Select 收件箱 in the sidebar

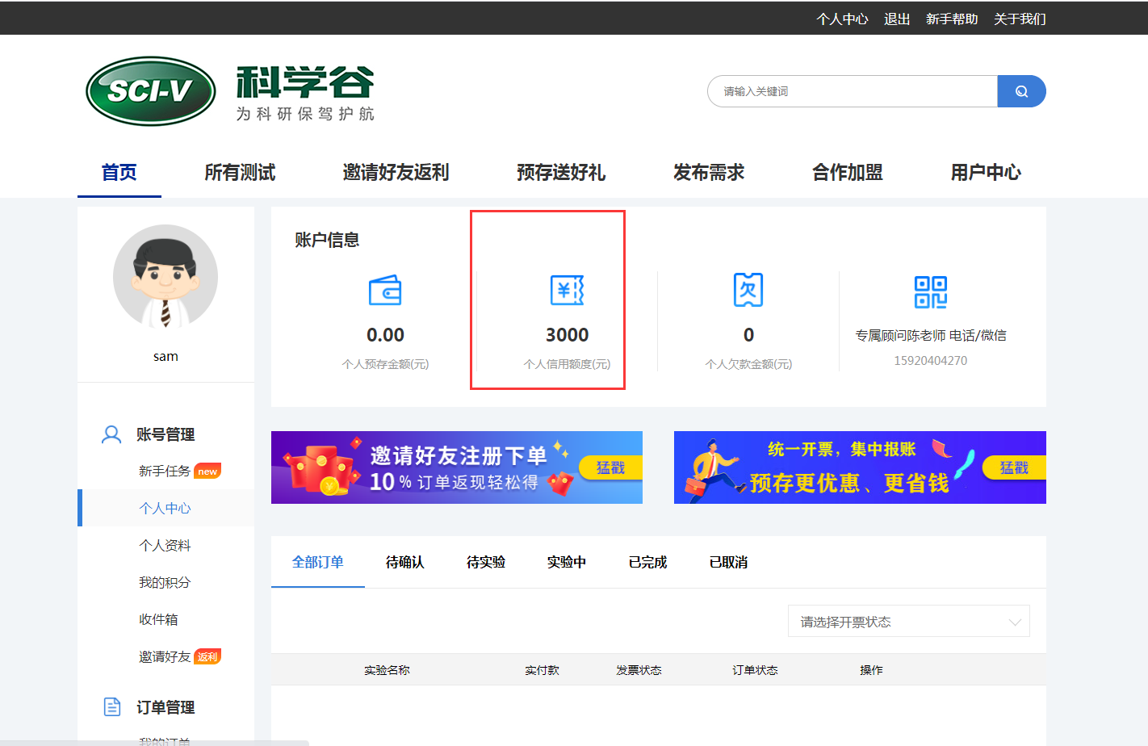(158, 620)
